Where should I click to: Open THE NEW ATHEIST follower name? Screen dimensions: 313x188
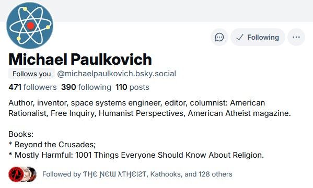pos(115,174)
